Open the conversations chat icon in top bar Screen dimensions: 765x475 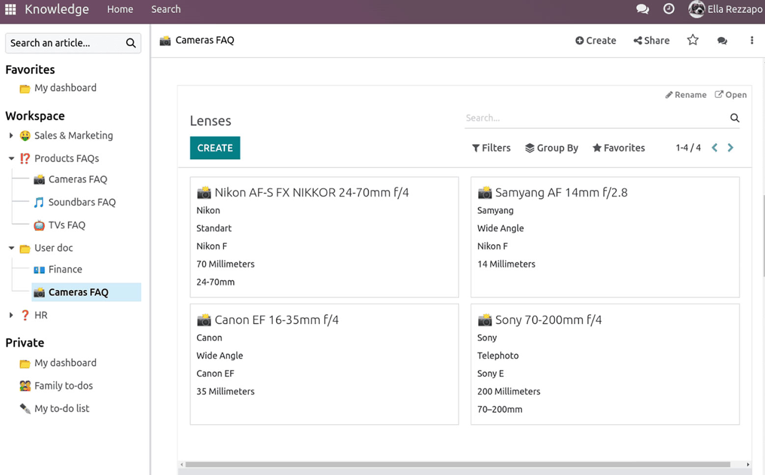pos(642,9)
